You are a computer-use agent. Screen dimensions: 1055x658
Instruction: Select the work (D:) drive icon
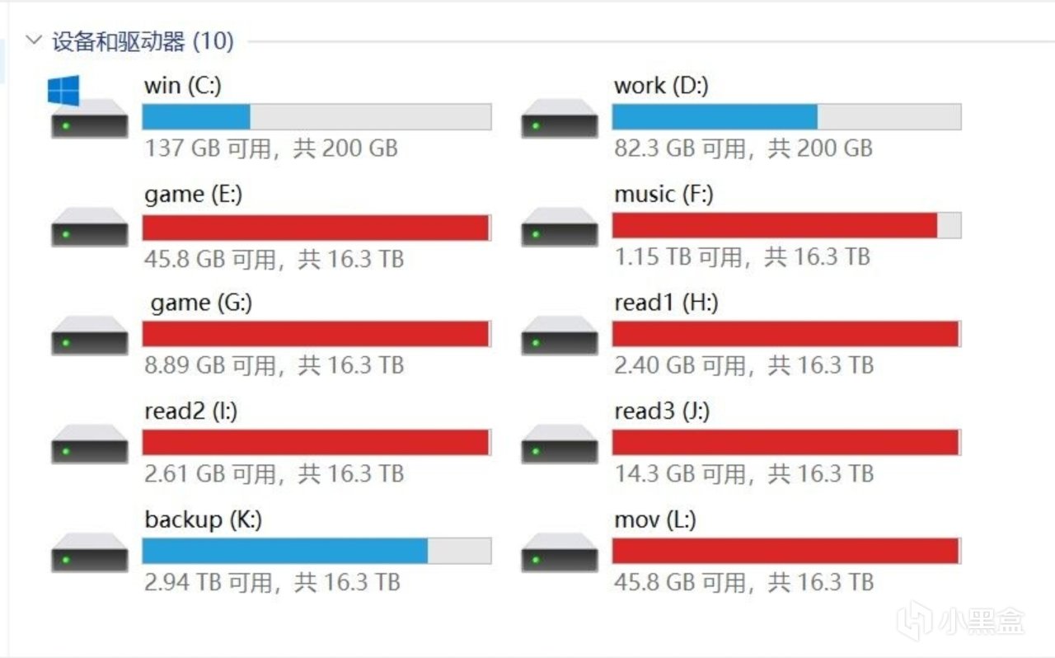(560, 118)
